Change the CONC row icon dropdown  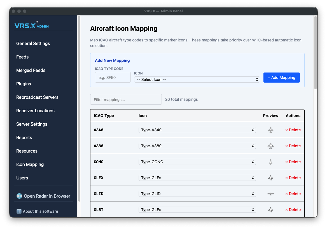tap(197, 162)
